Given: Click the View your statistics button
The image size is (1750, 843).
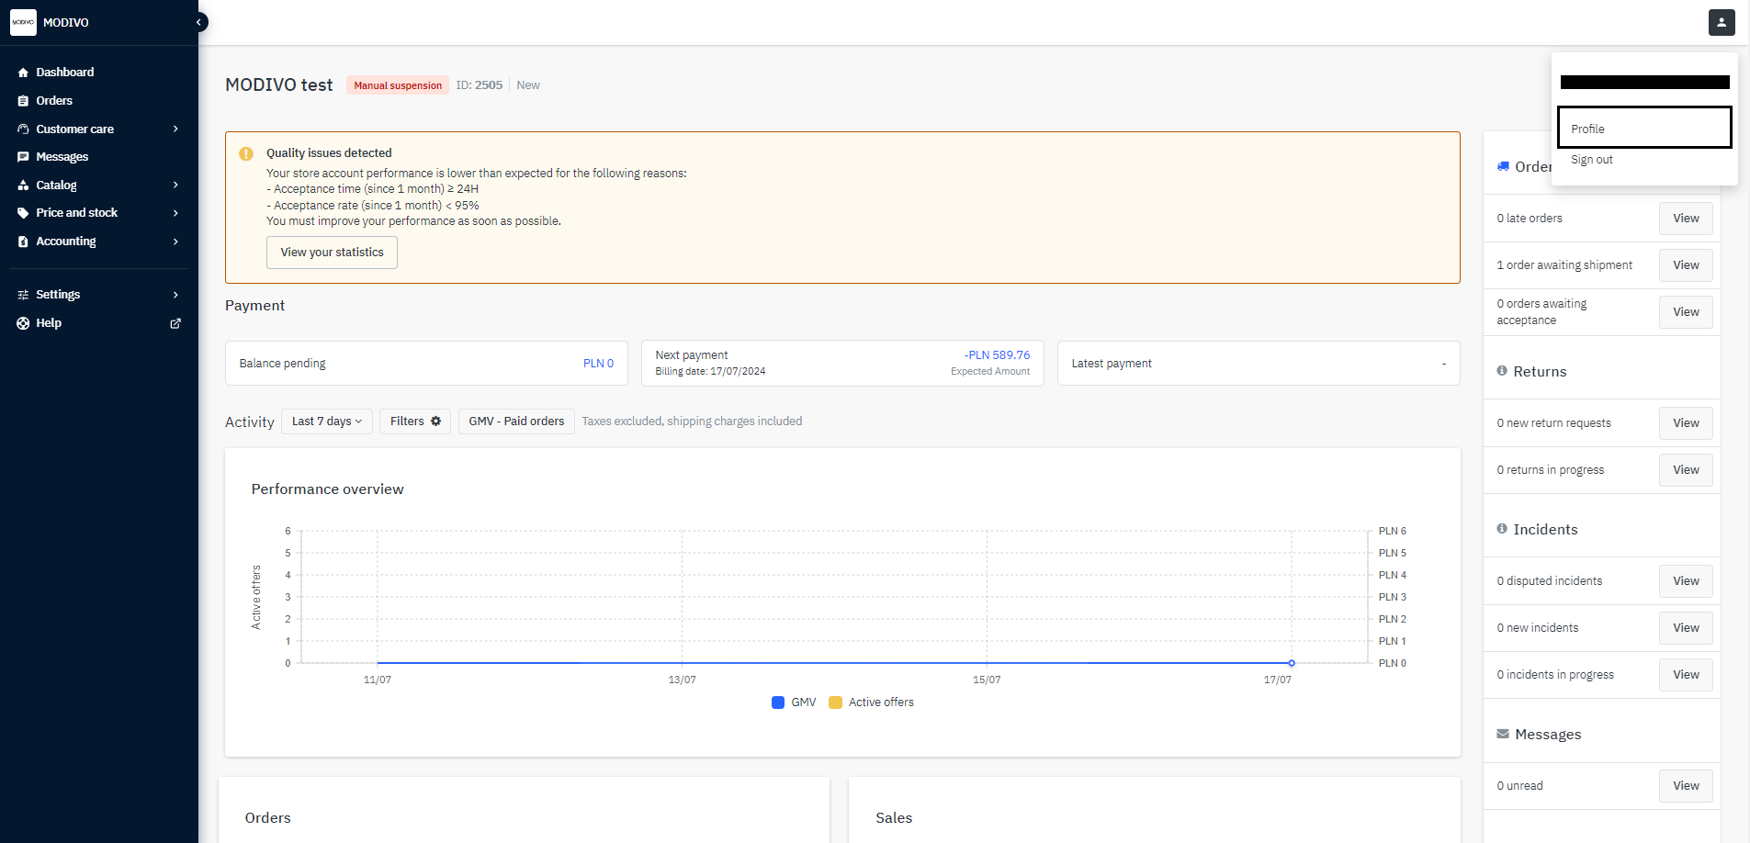Looking at the screenshot, I should (x=332, y=253).
